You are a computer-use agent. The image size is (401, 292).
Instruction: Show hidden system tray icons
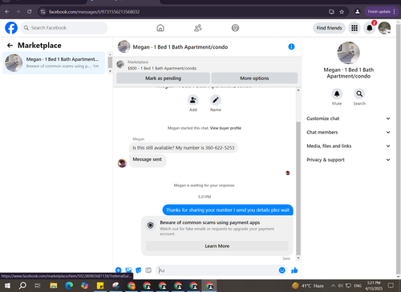pos(333,286)
